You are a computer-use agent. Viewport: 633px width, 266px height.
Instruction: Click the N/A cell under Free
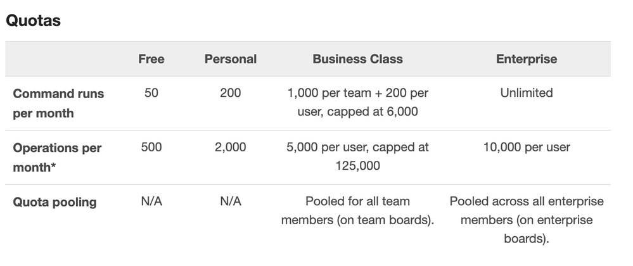click(151, 201)
